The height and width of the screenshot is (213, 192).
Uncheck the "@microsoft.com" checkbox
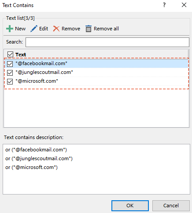(10, 81)
